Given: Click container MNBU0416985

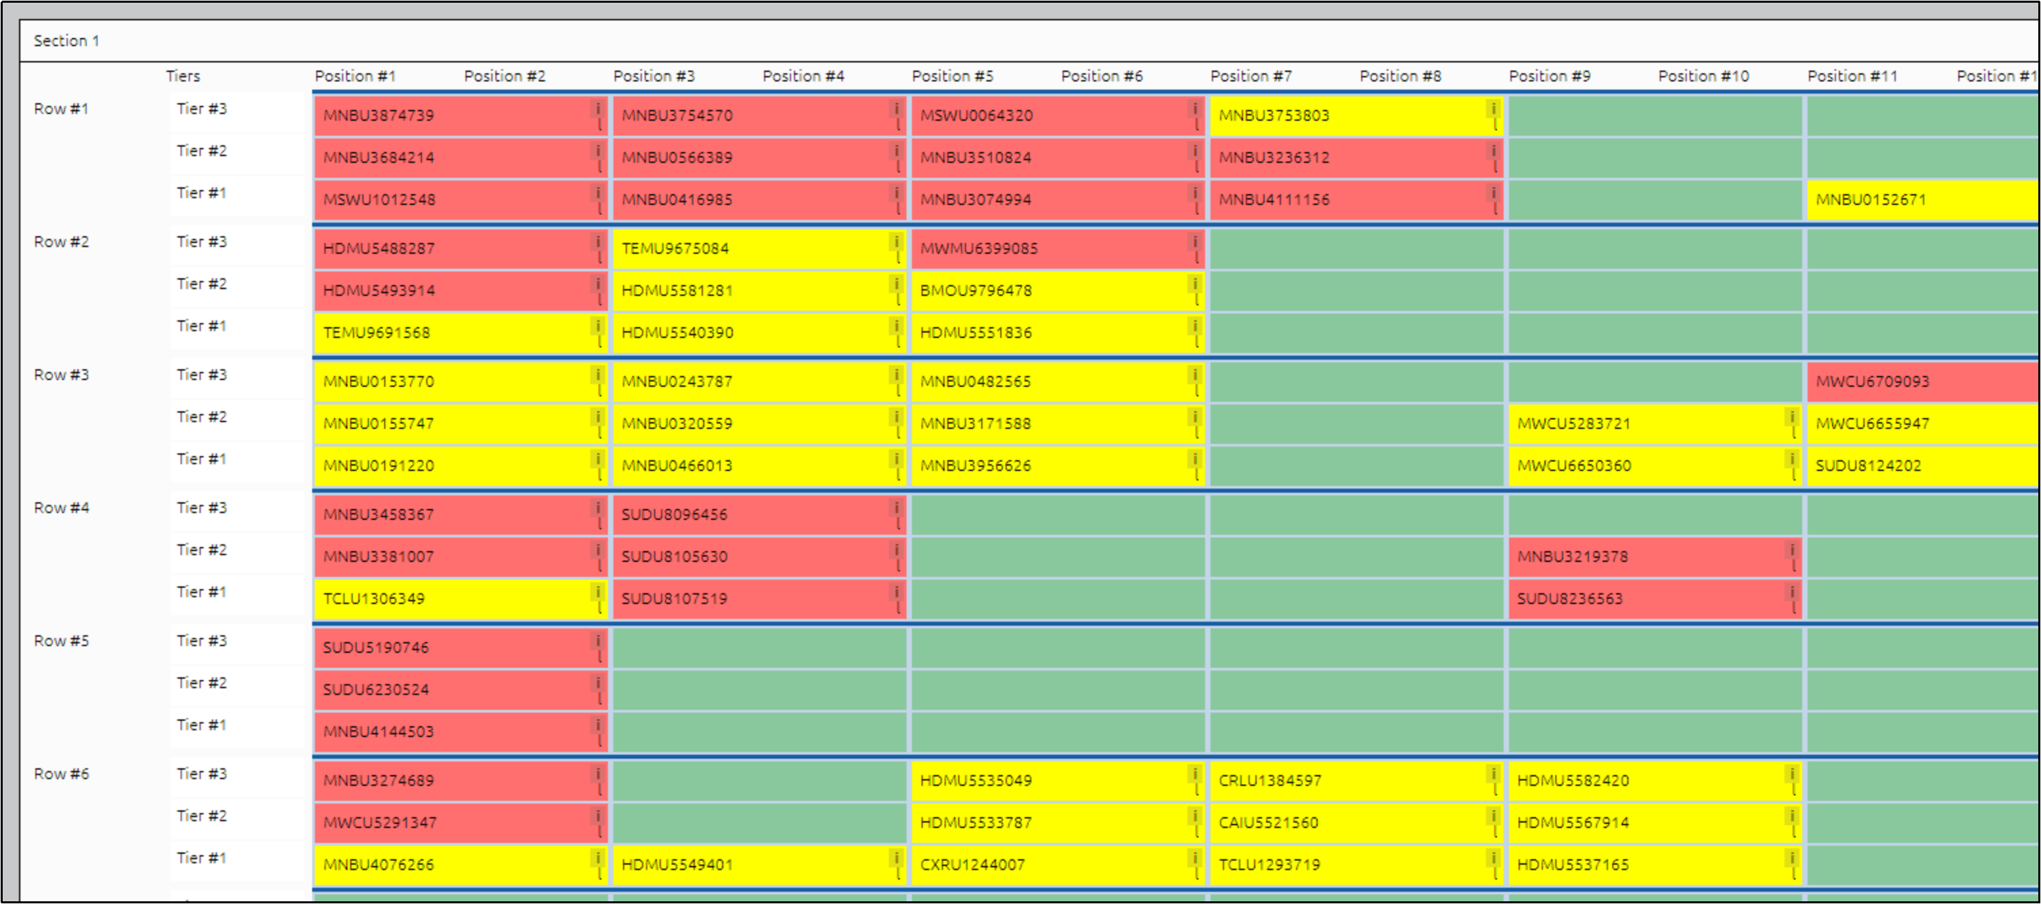Looking at the screenshot, I should pos(759,200).
